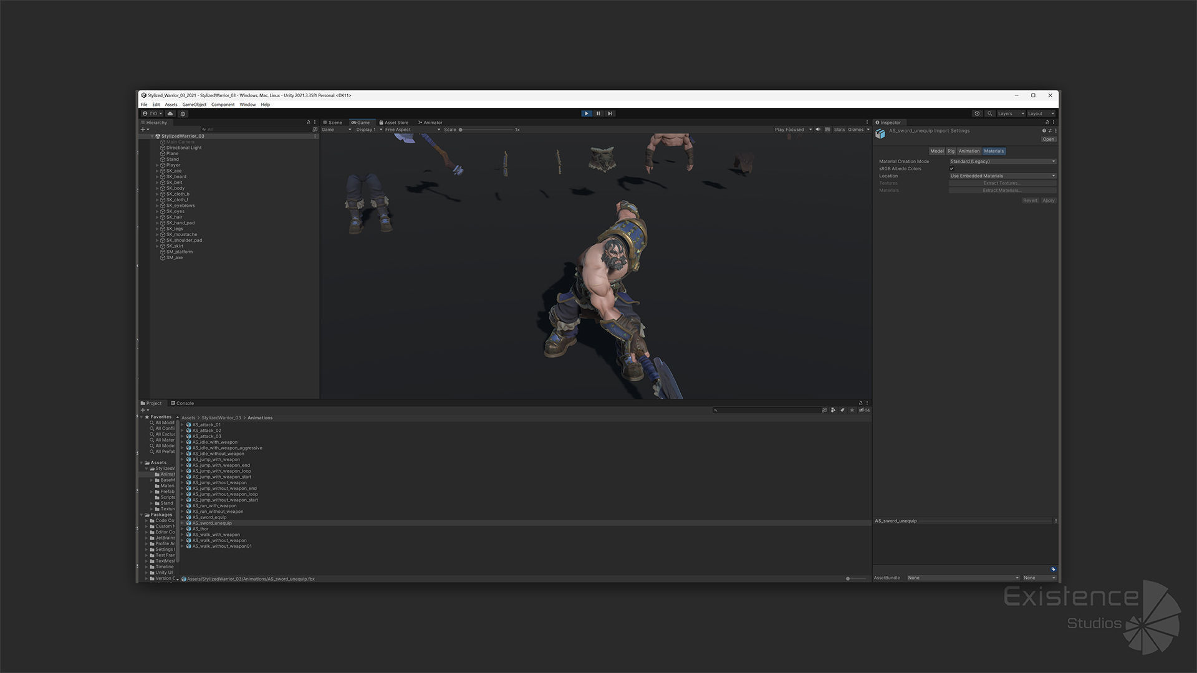The height and width of the screenshot is (673, 1197).
Task: Click the Inspector preset selector icon
Action: [1050, 131]
